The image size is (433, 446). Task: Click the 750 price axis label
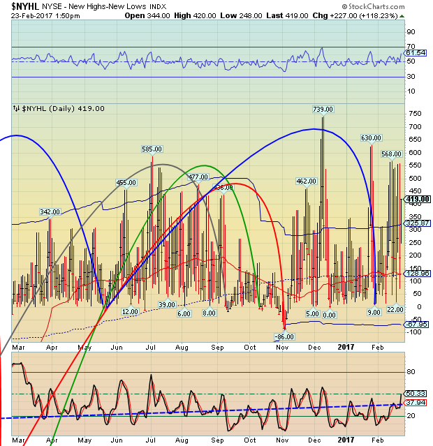pyautogui.click(x=415, y=114)
